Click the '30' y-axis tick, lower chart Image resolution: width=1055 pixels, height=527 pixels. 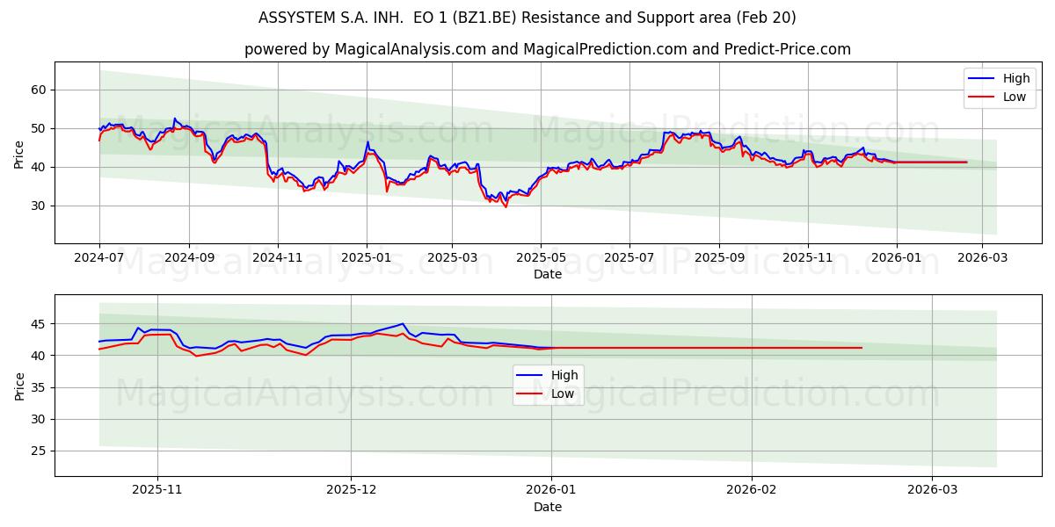click(40, 419)
